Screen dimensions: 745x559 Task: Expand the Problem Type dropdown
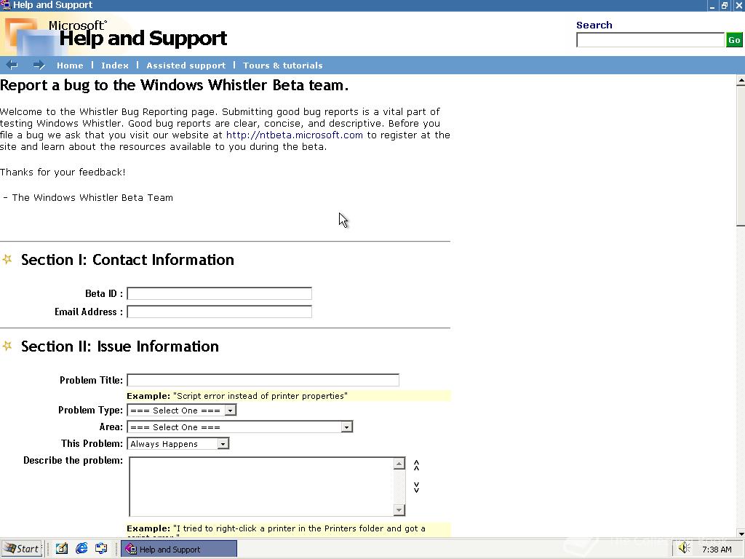coord(231,411)
